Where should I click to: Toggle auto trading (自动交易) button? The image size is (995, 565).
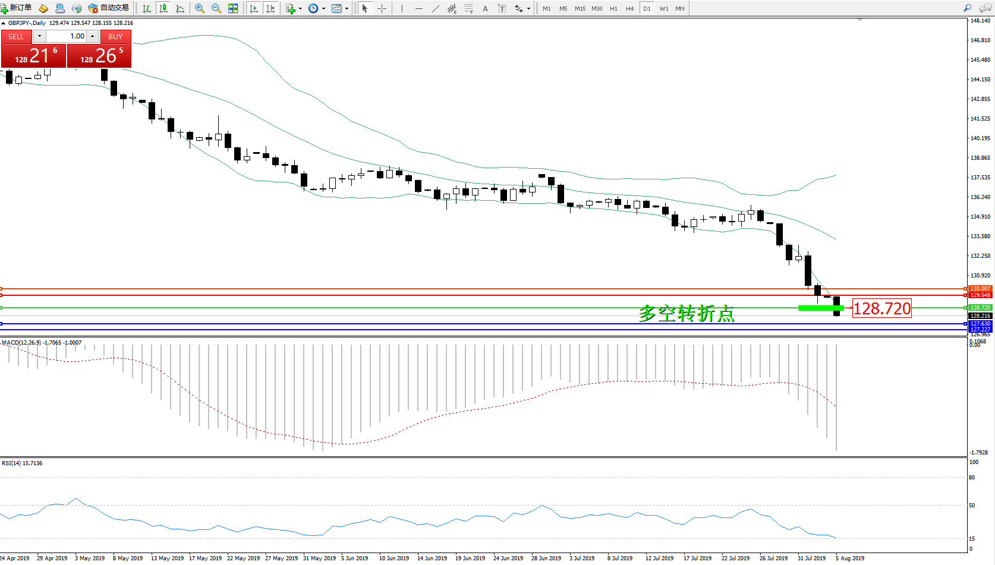tap(109, 8)
